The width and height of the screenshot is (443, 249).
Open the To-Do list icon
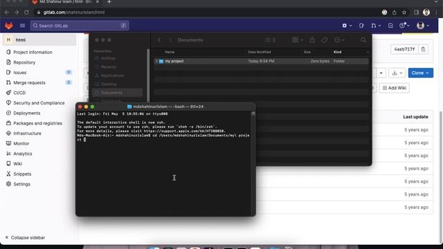(390, 26)
